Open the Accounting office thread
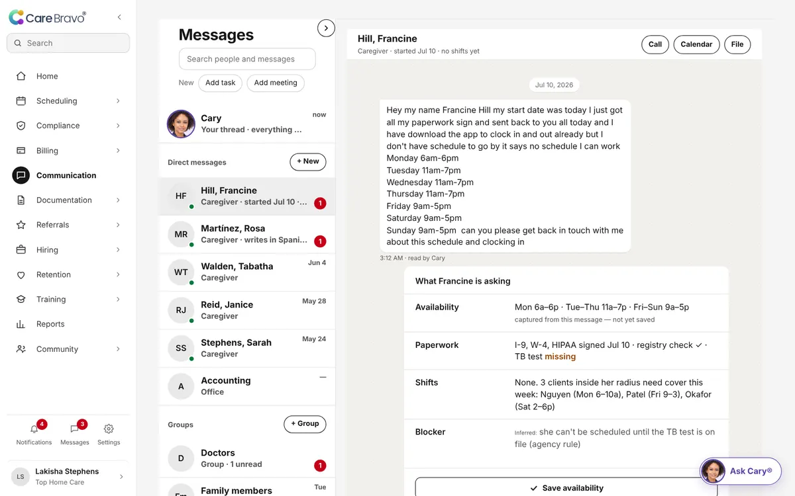 click(x=247, y=386)
